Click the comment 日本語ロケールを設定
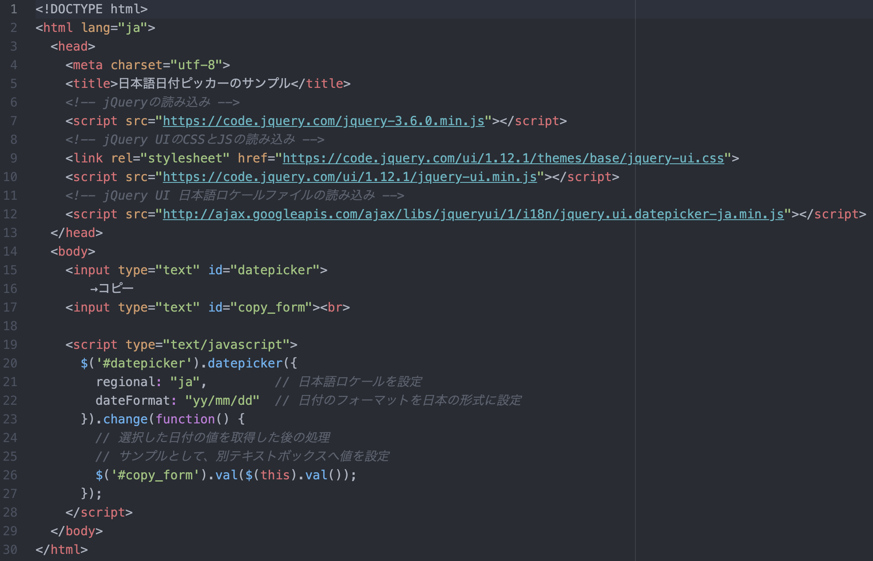Image resolution: width=873 pixels, height=561 pixels. coord(348,382)
